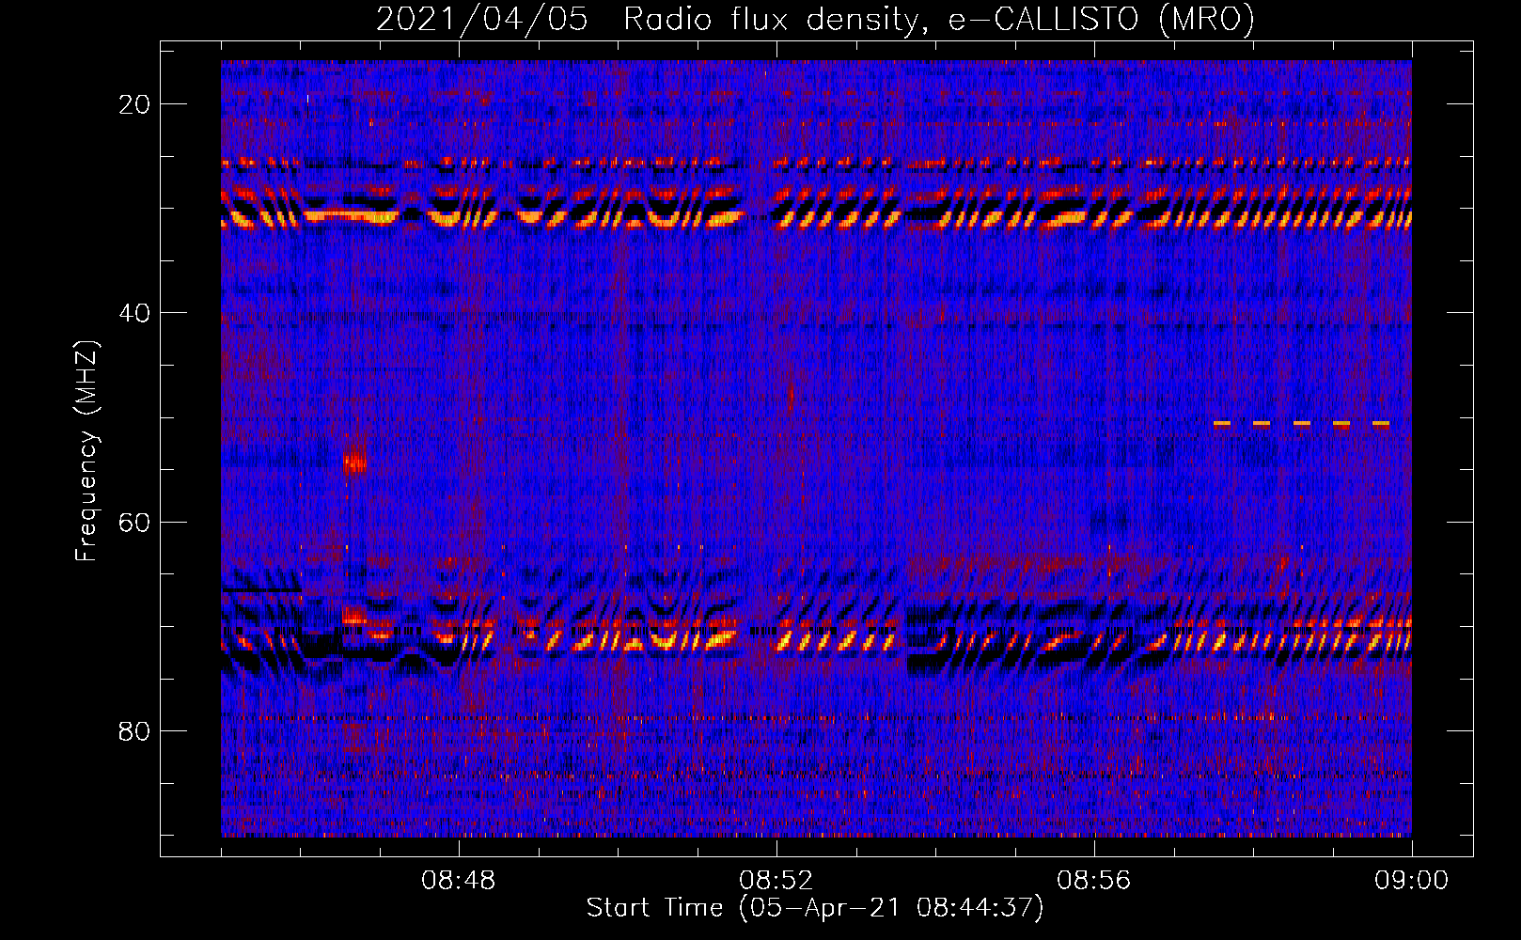The height and width of the screenshot is (940, 1521).
Task: Click the 40 frequency tick label
Action: 134,313
